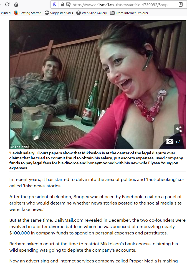The width and height of the screenshot is (187, 263).
Task: Click the dailymail.co.uk URL address field
Action: coord(120,5)
